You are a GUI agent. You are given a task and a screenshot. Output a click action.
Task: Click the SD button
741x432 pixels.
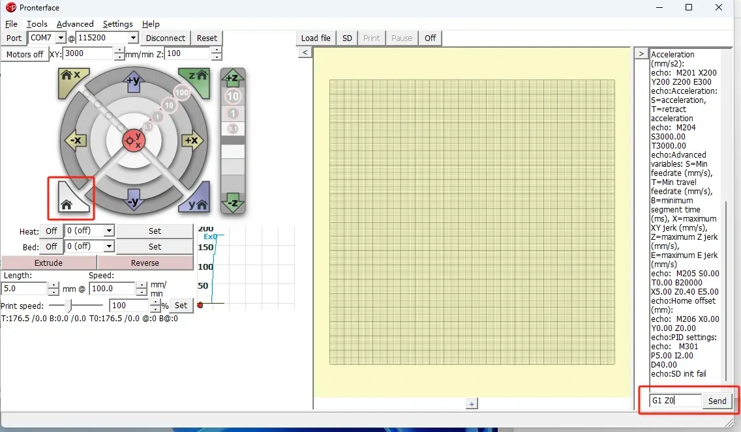347,38
